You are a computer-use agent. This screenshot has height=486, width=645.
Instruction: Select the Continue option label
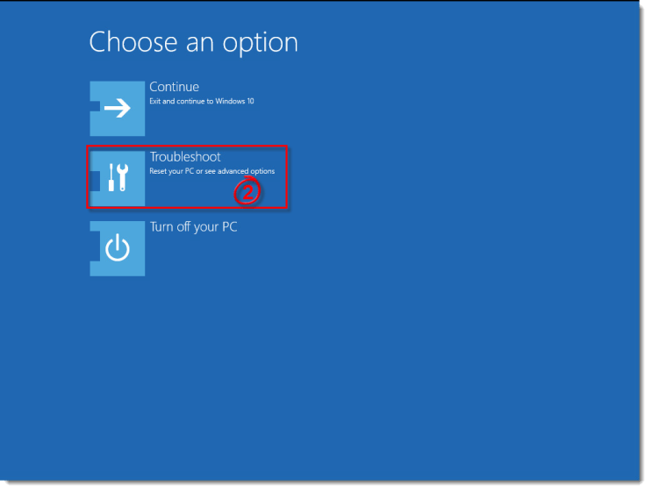click(174, 87)
